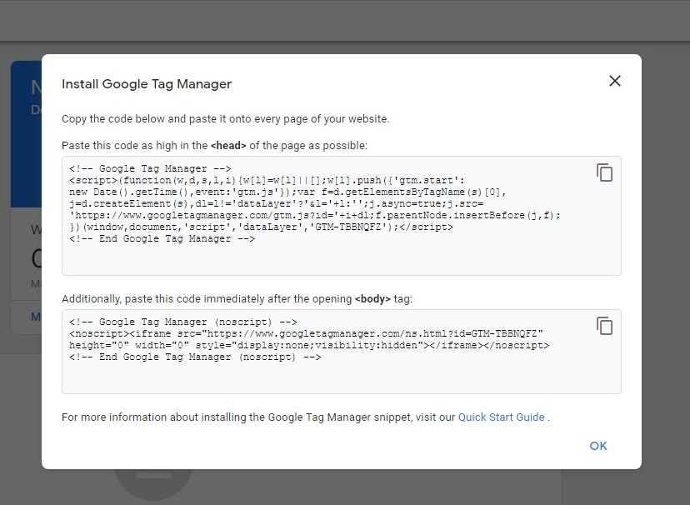Viewport: 690px width, 505px height.
Task: Confirm the dialog with OK
Action: [x=598, y=446]
